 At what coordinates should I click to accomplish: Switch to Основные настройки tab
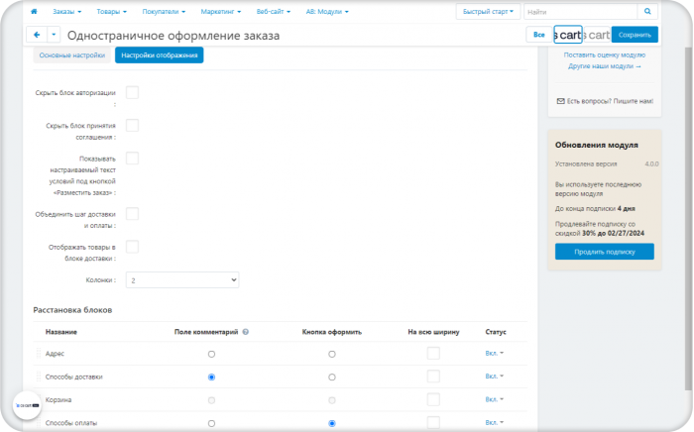72,55
